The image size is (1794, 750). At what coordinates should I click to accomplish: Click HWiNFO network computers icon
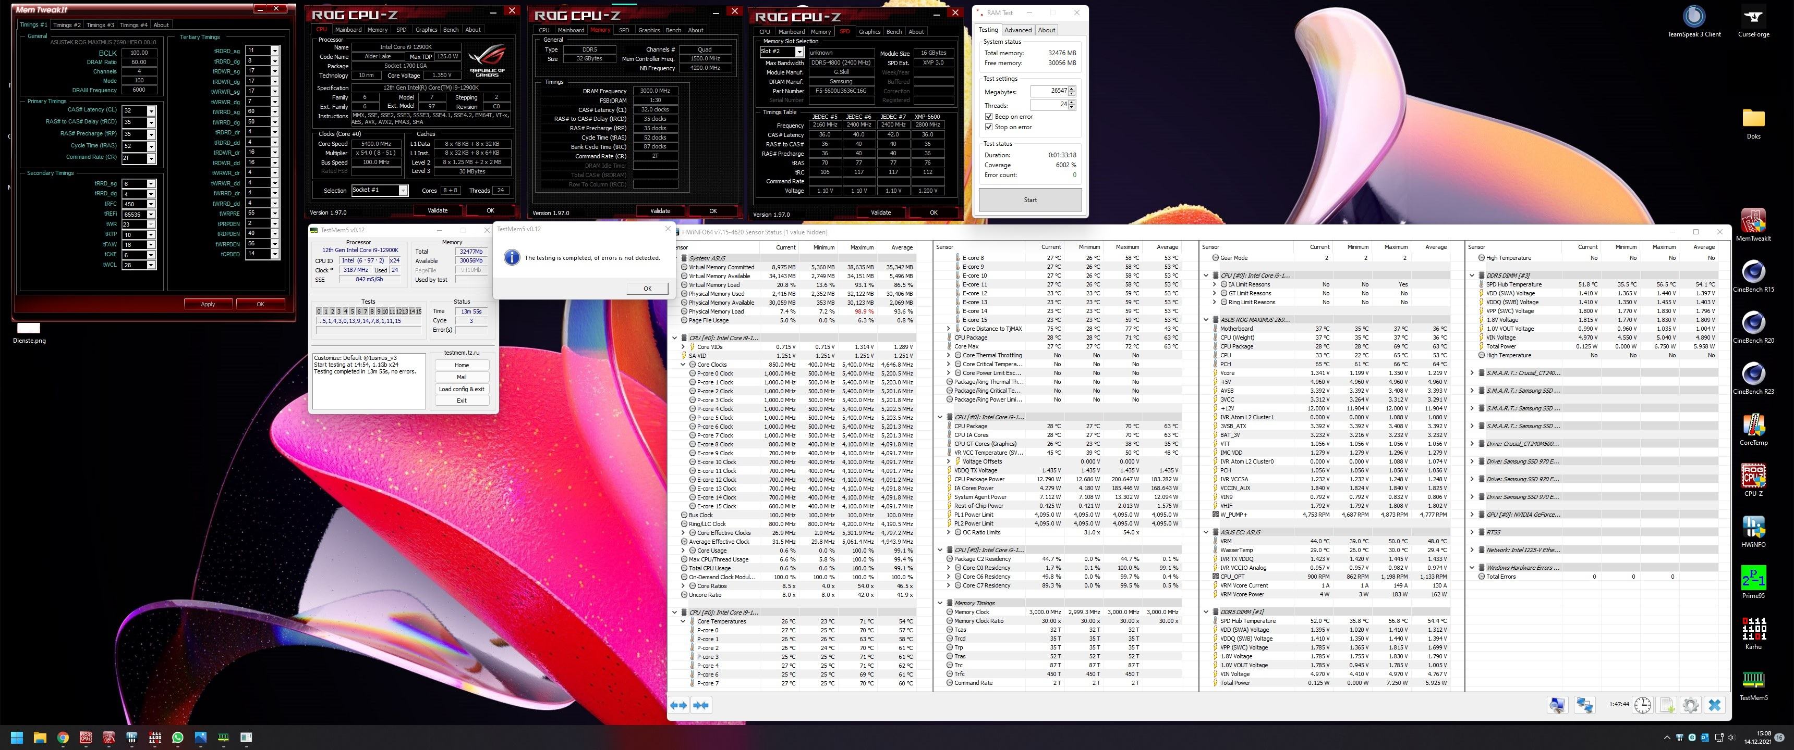[1584, 705]
